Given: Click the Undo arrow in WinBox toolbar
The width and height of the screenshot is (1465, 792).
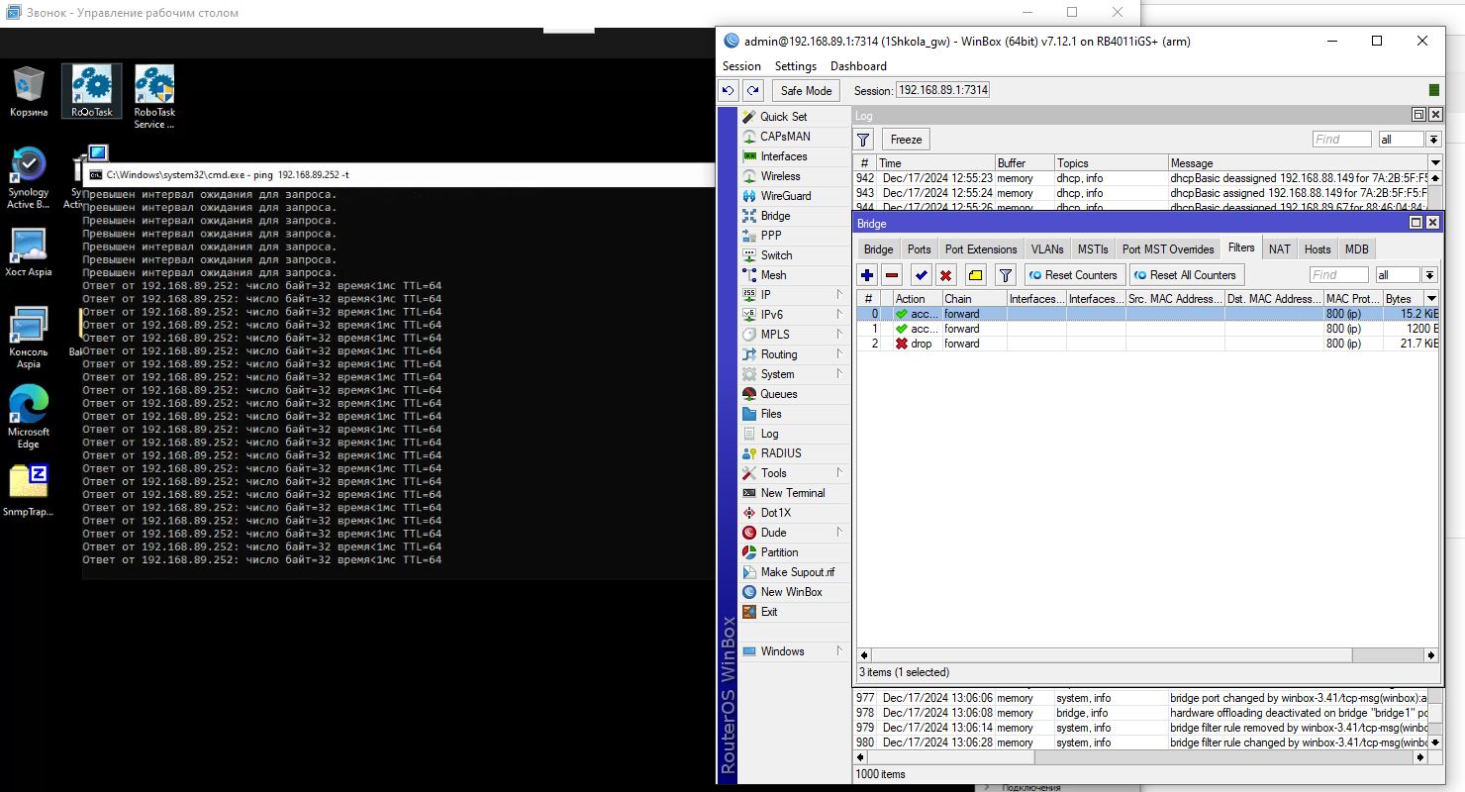Looking at the screenshot, I should tap(729, 90).
